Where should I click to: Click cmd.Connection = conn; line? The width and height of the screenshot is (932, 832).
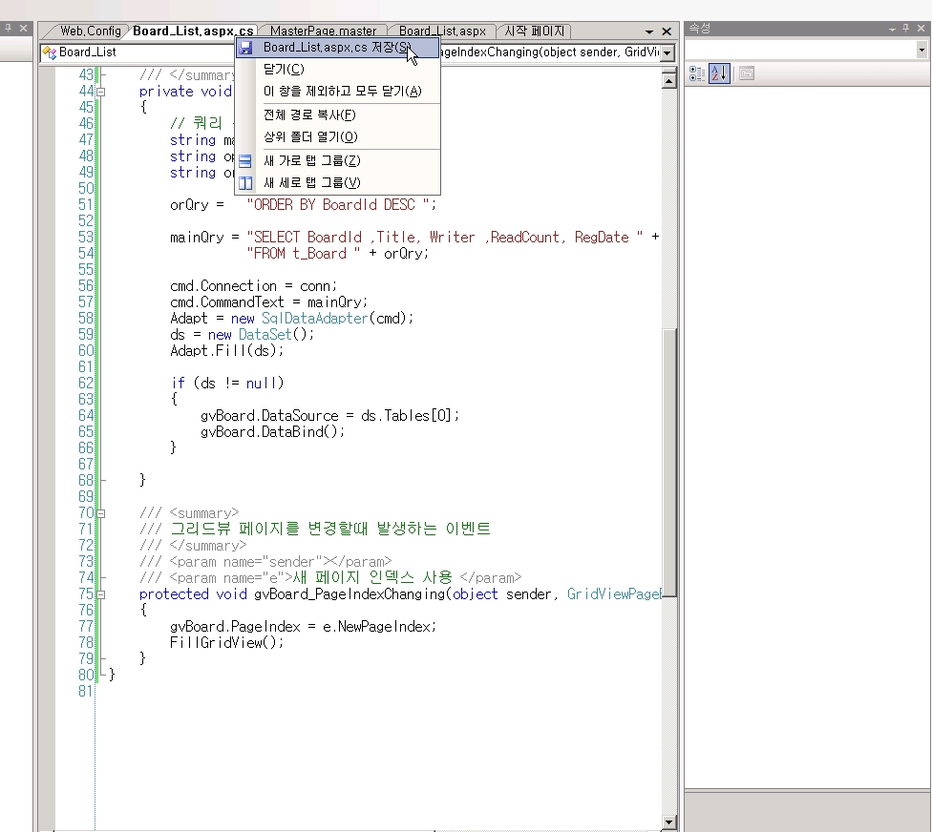click(253, 286)
